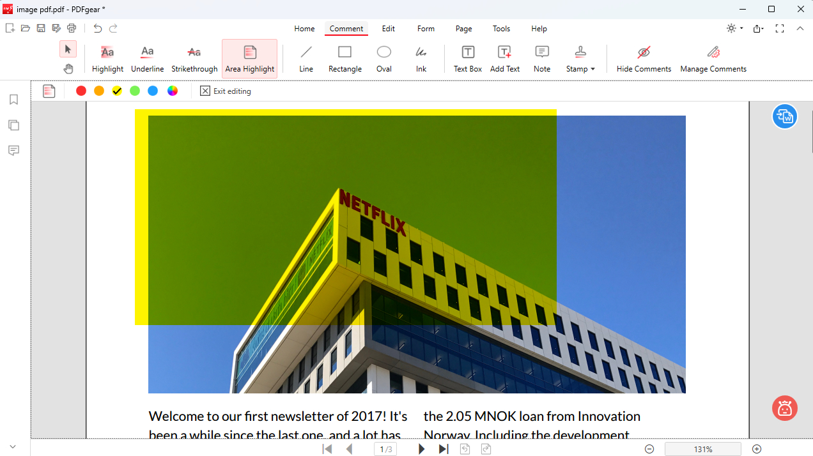This screenshot has width=813, height=456.
Task: Undo the last action
Action: pyautogui.click(x=97, y=28)
